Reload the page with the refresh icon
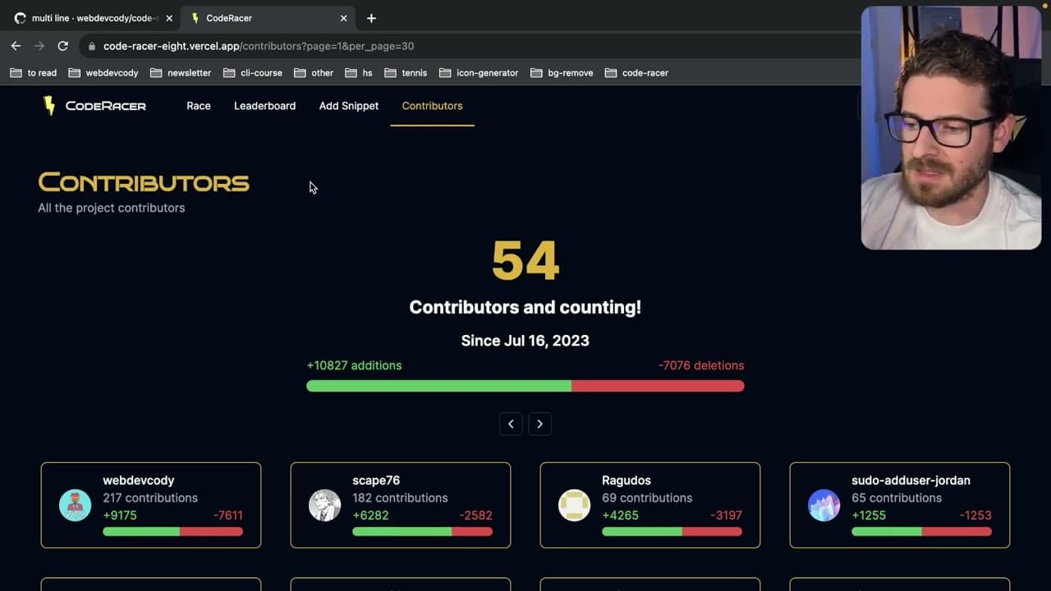Screen dimensions: 1051x591 pyautogui.click(x=62, y=46)
